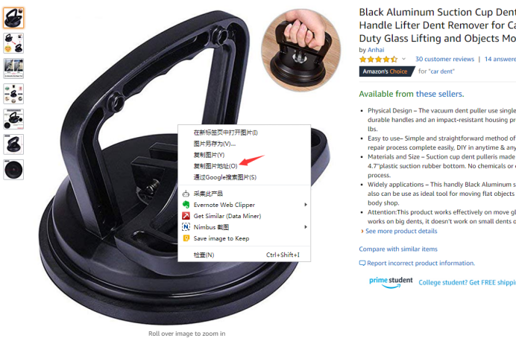This screenshot has height=344, width=516.
Task: Expand See more product details
Action: coord(401,231)
